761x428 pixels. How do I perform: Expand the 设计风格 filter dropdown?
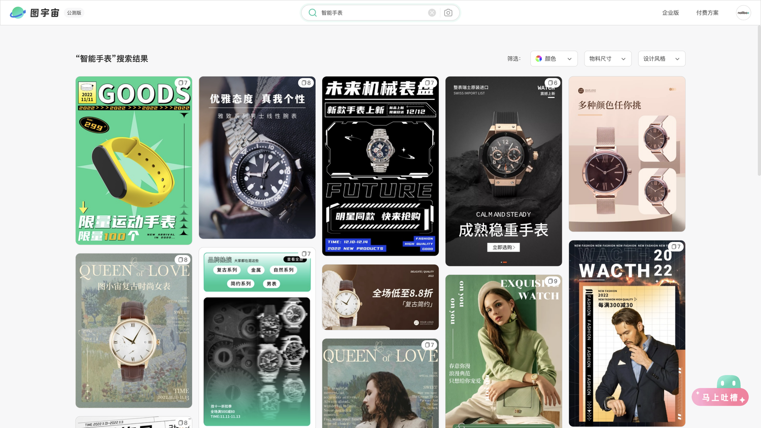click(x=662, y=59)
